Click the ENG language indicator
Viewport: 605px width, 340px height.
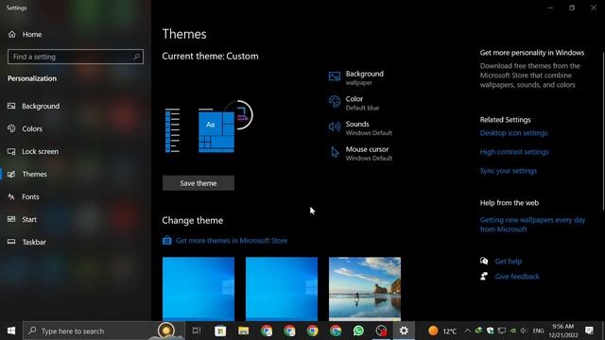pos(538,331)
